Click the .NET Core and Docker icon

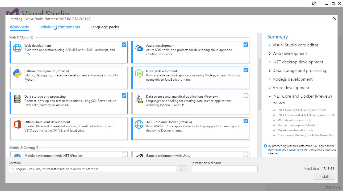pos(139,124)
